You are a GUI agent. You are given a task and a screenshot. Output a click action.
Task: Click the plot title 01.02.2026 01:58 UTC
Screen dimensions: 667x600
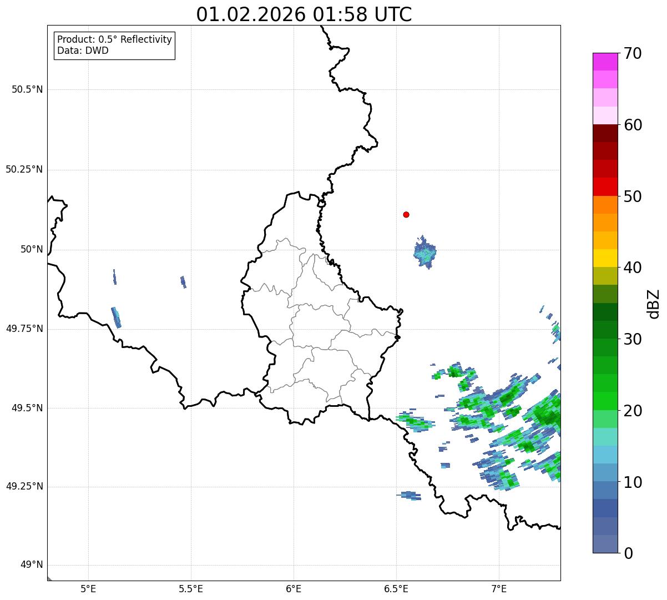304,14
